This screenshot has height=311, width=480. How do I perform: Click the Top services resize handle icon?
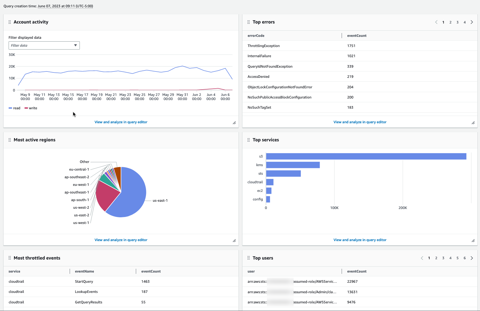[473, 240]
